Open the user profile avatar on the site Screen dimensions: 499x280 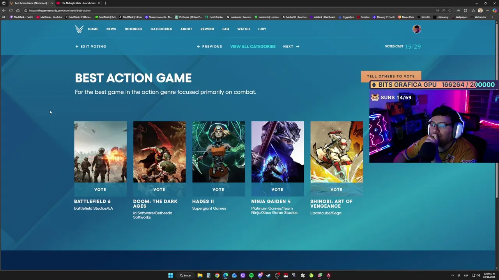click(x=417, y=29)
